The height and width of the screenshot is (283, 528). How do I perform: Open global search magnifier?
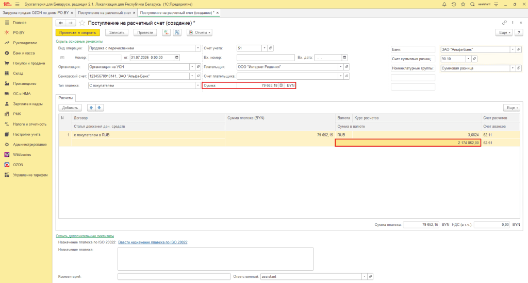click(472, 4)
